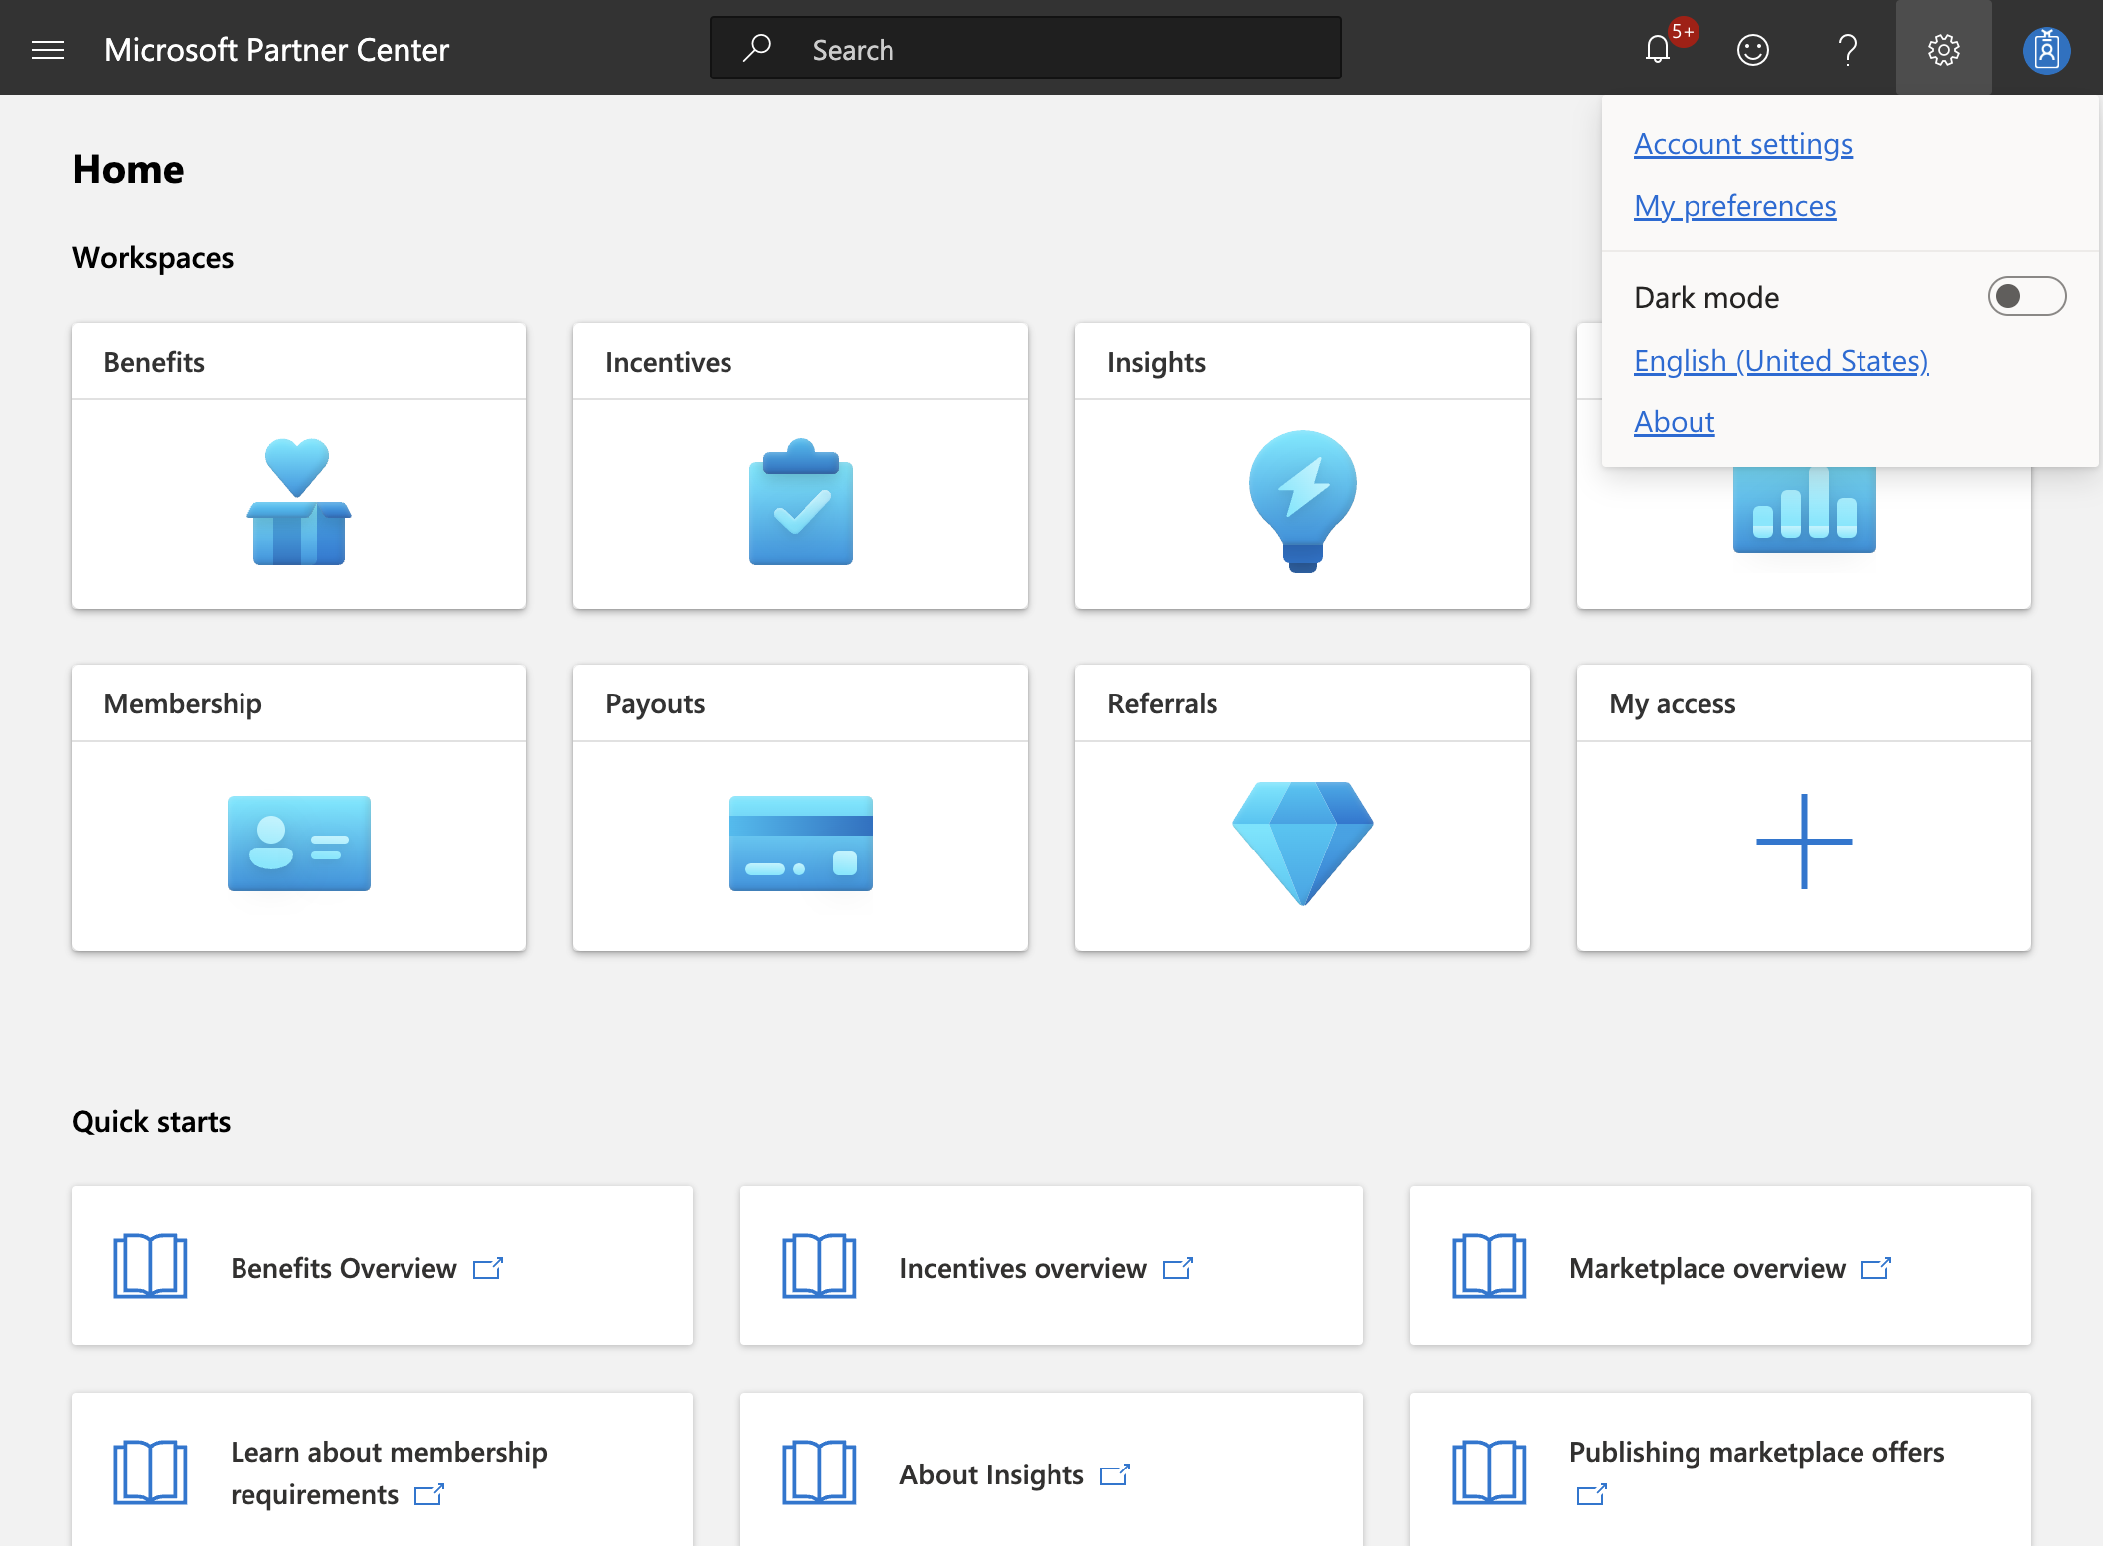Screen dimensions: 2103x1546
Task: Click the Insights lightbulb icon
Action: point(1302,502)
